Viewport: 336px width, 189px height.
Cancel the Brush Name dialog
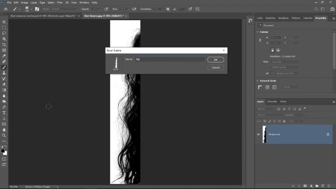point(216,67)
